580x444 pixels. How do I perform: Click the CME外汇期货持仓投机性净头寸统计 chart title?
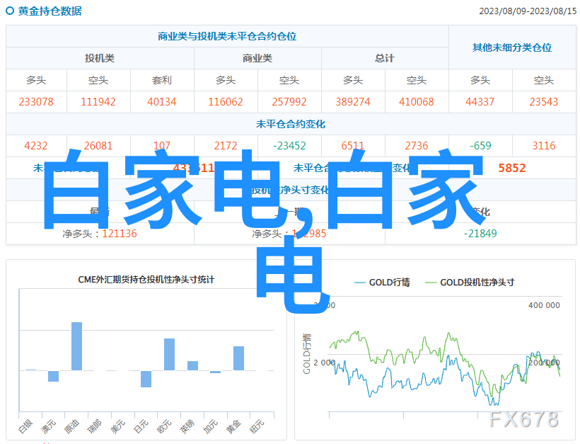click(146, 280)
